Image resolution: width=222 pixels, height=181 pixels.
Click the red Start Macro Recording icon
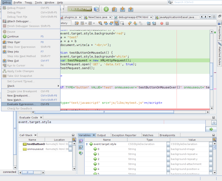pos(162,23)
